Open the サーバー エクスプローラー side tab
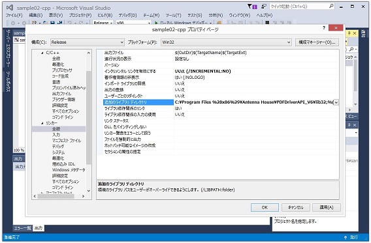Image resolution: width=371 pixels, height=243 pixels. click(8, 48)
